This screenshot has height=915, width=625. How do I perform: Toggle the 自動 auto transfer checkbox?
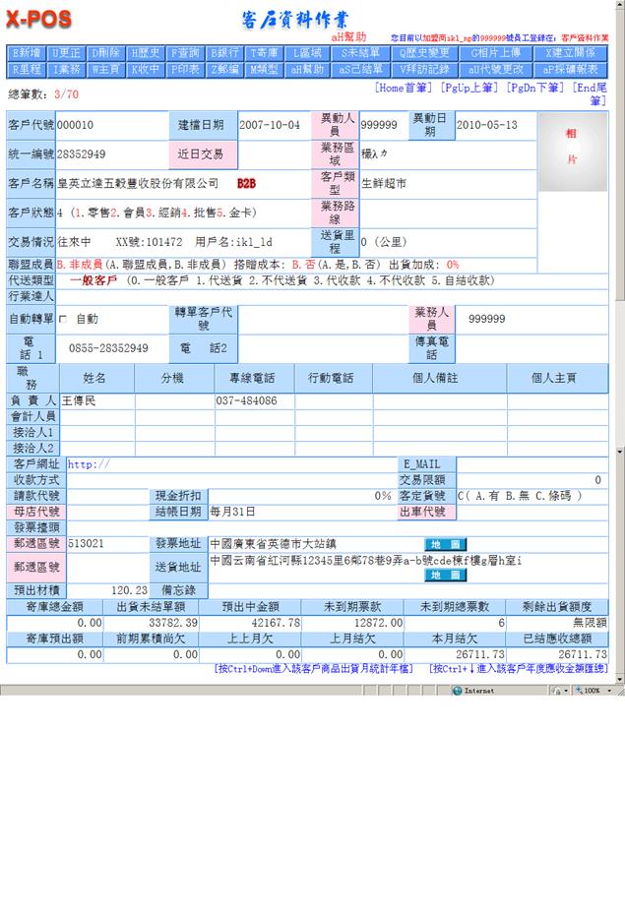[x=64, y=320]
